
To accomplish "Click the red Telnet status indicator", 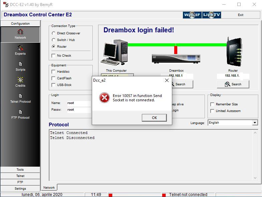I will (164, 195).
